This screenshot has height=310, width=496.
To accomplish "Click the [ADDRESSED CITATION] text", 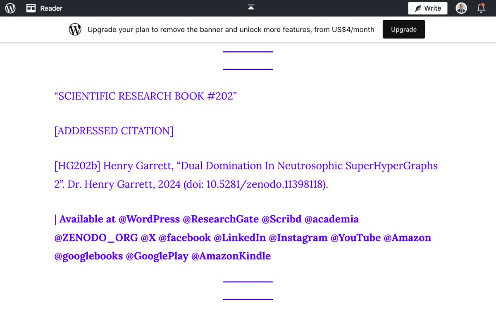I will 114,131.
